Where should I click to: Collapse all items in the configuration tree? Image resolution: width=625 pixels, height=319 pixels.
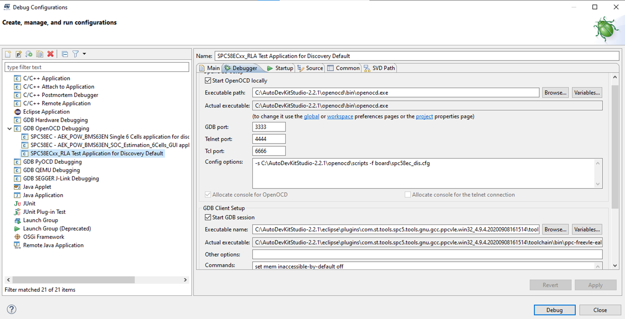point(65,54)
